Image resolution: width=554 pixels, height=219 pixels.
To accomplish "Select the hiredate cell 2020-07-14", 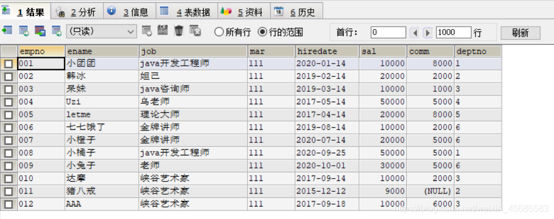I will coord(327,140).
